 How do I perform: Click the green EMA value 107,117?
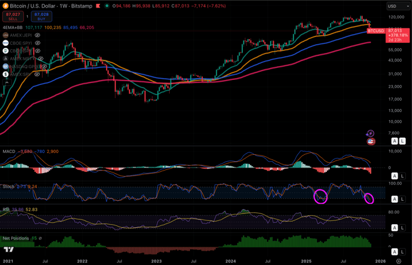coord(33,28)
